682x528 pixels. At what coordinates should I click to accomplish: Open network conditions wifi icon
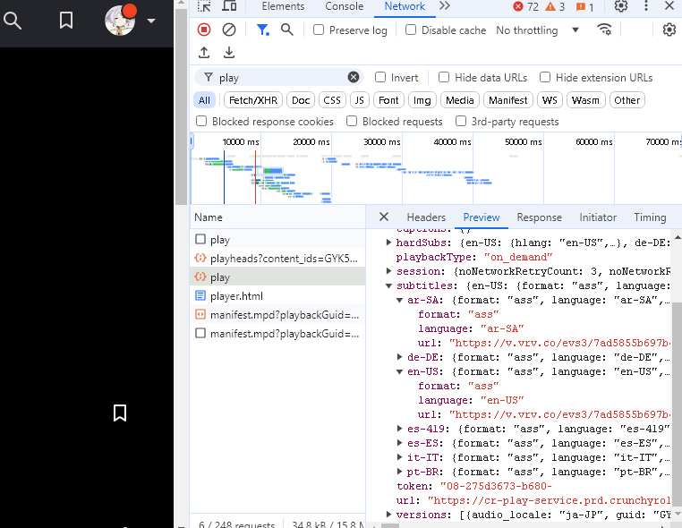tap(604, 30)
